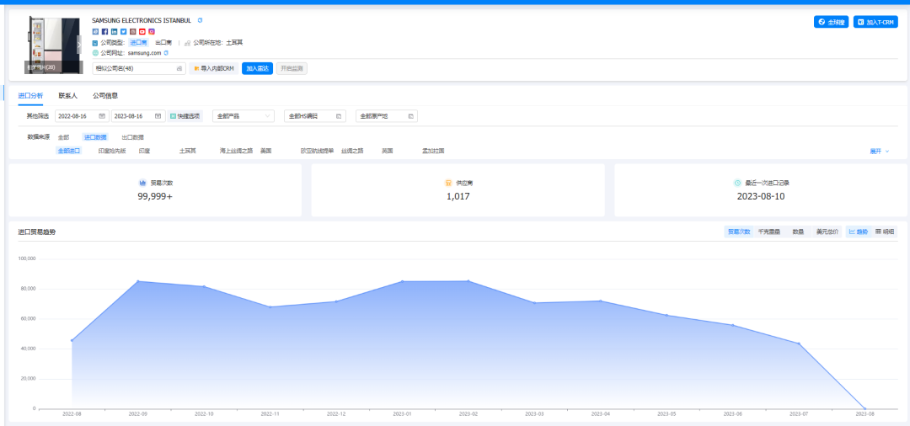Open the LinkedIn social link icon
The width and height of the screenshot is (910, 426).
pyautogui.click(x=114, y=31)
